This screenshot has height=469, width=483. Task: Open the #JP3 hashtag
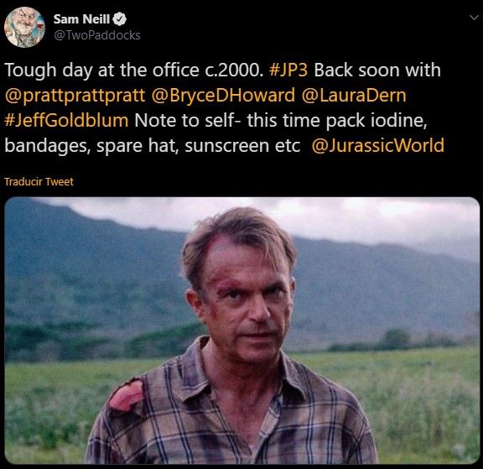[288, 70]
